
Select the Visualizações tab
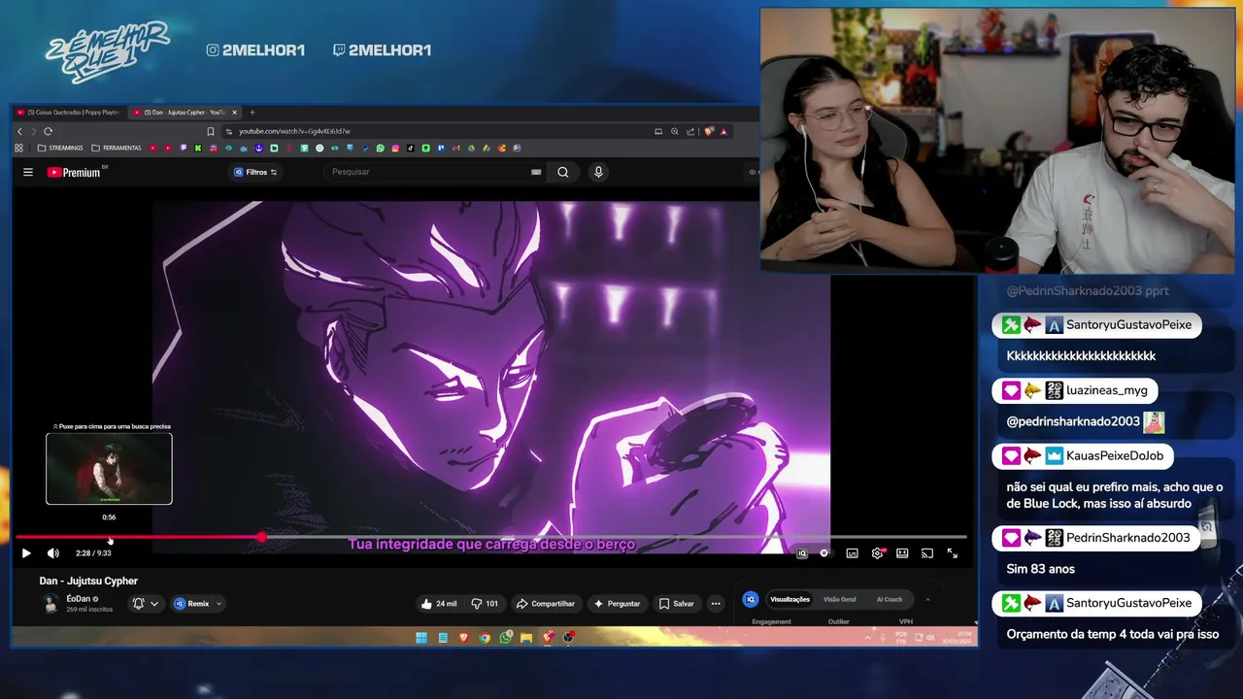(789, 599)
